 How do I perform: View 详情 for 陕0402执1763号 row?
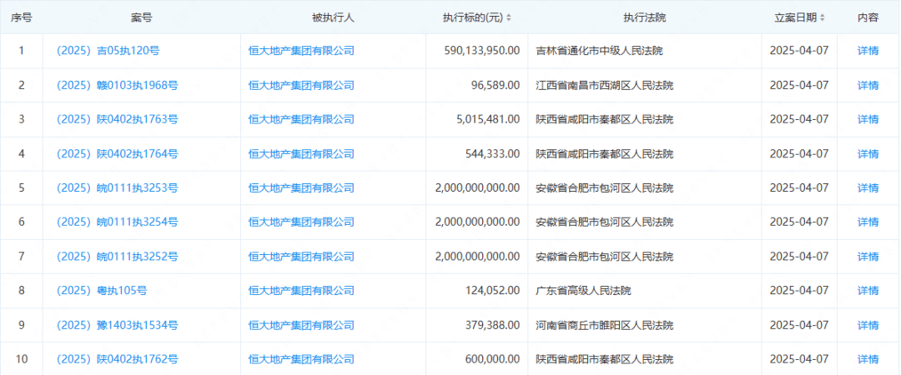(x=868, y=119)
